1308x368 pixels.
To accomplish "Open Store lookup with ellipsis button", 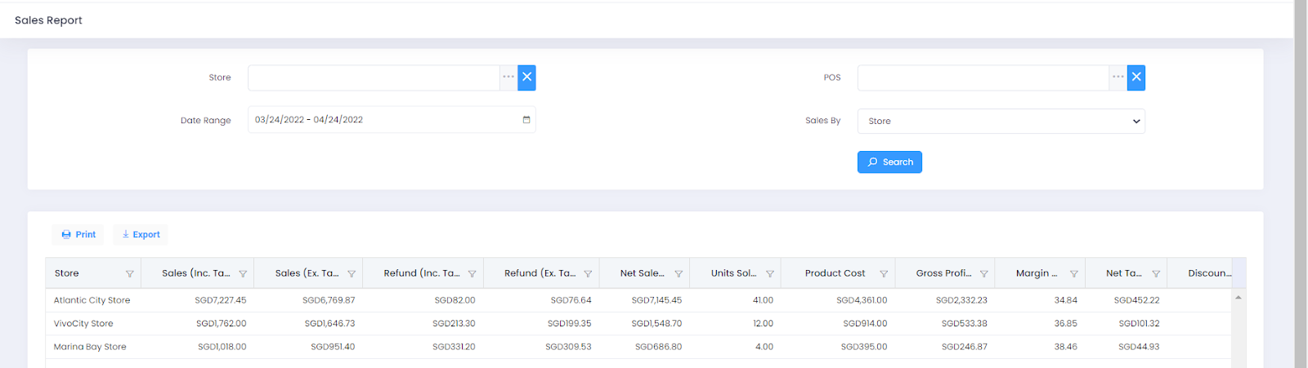I will click(x=508, y=78).
